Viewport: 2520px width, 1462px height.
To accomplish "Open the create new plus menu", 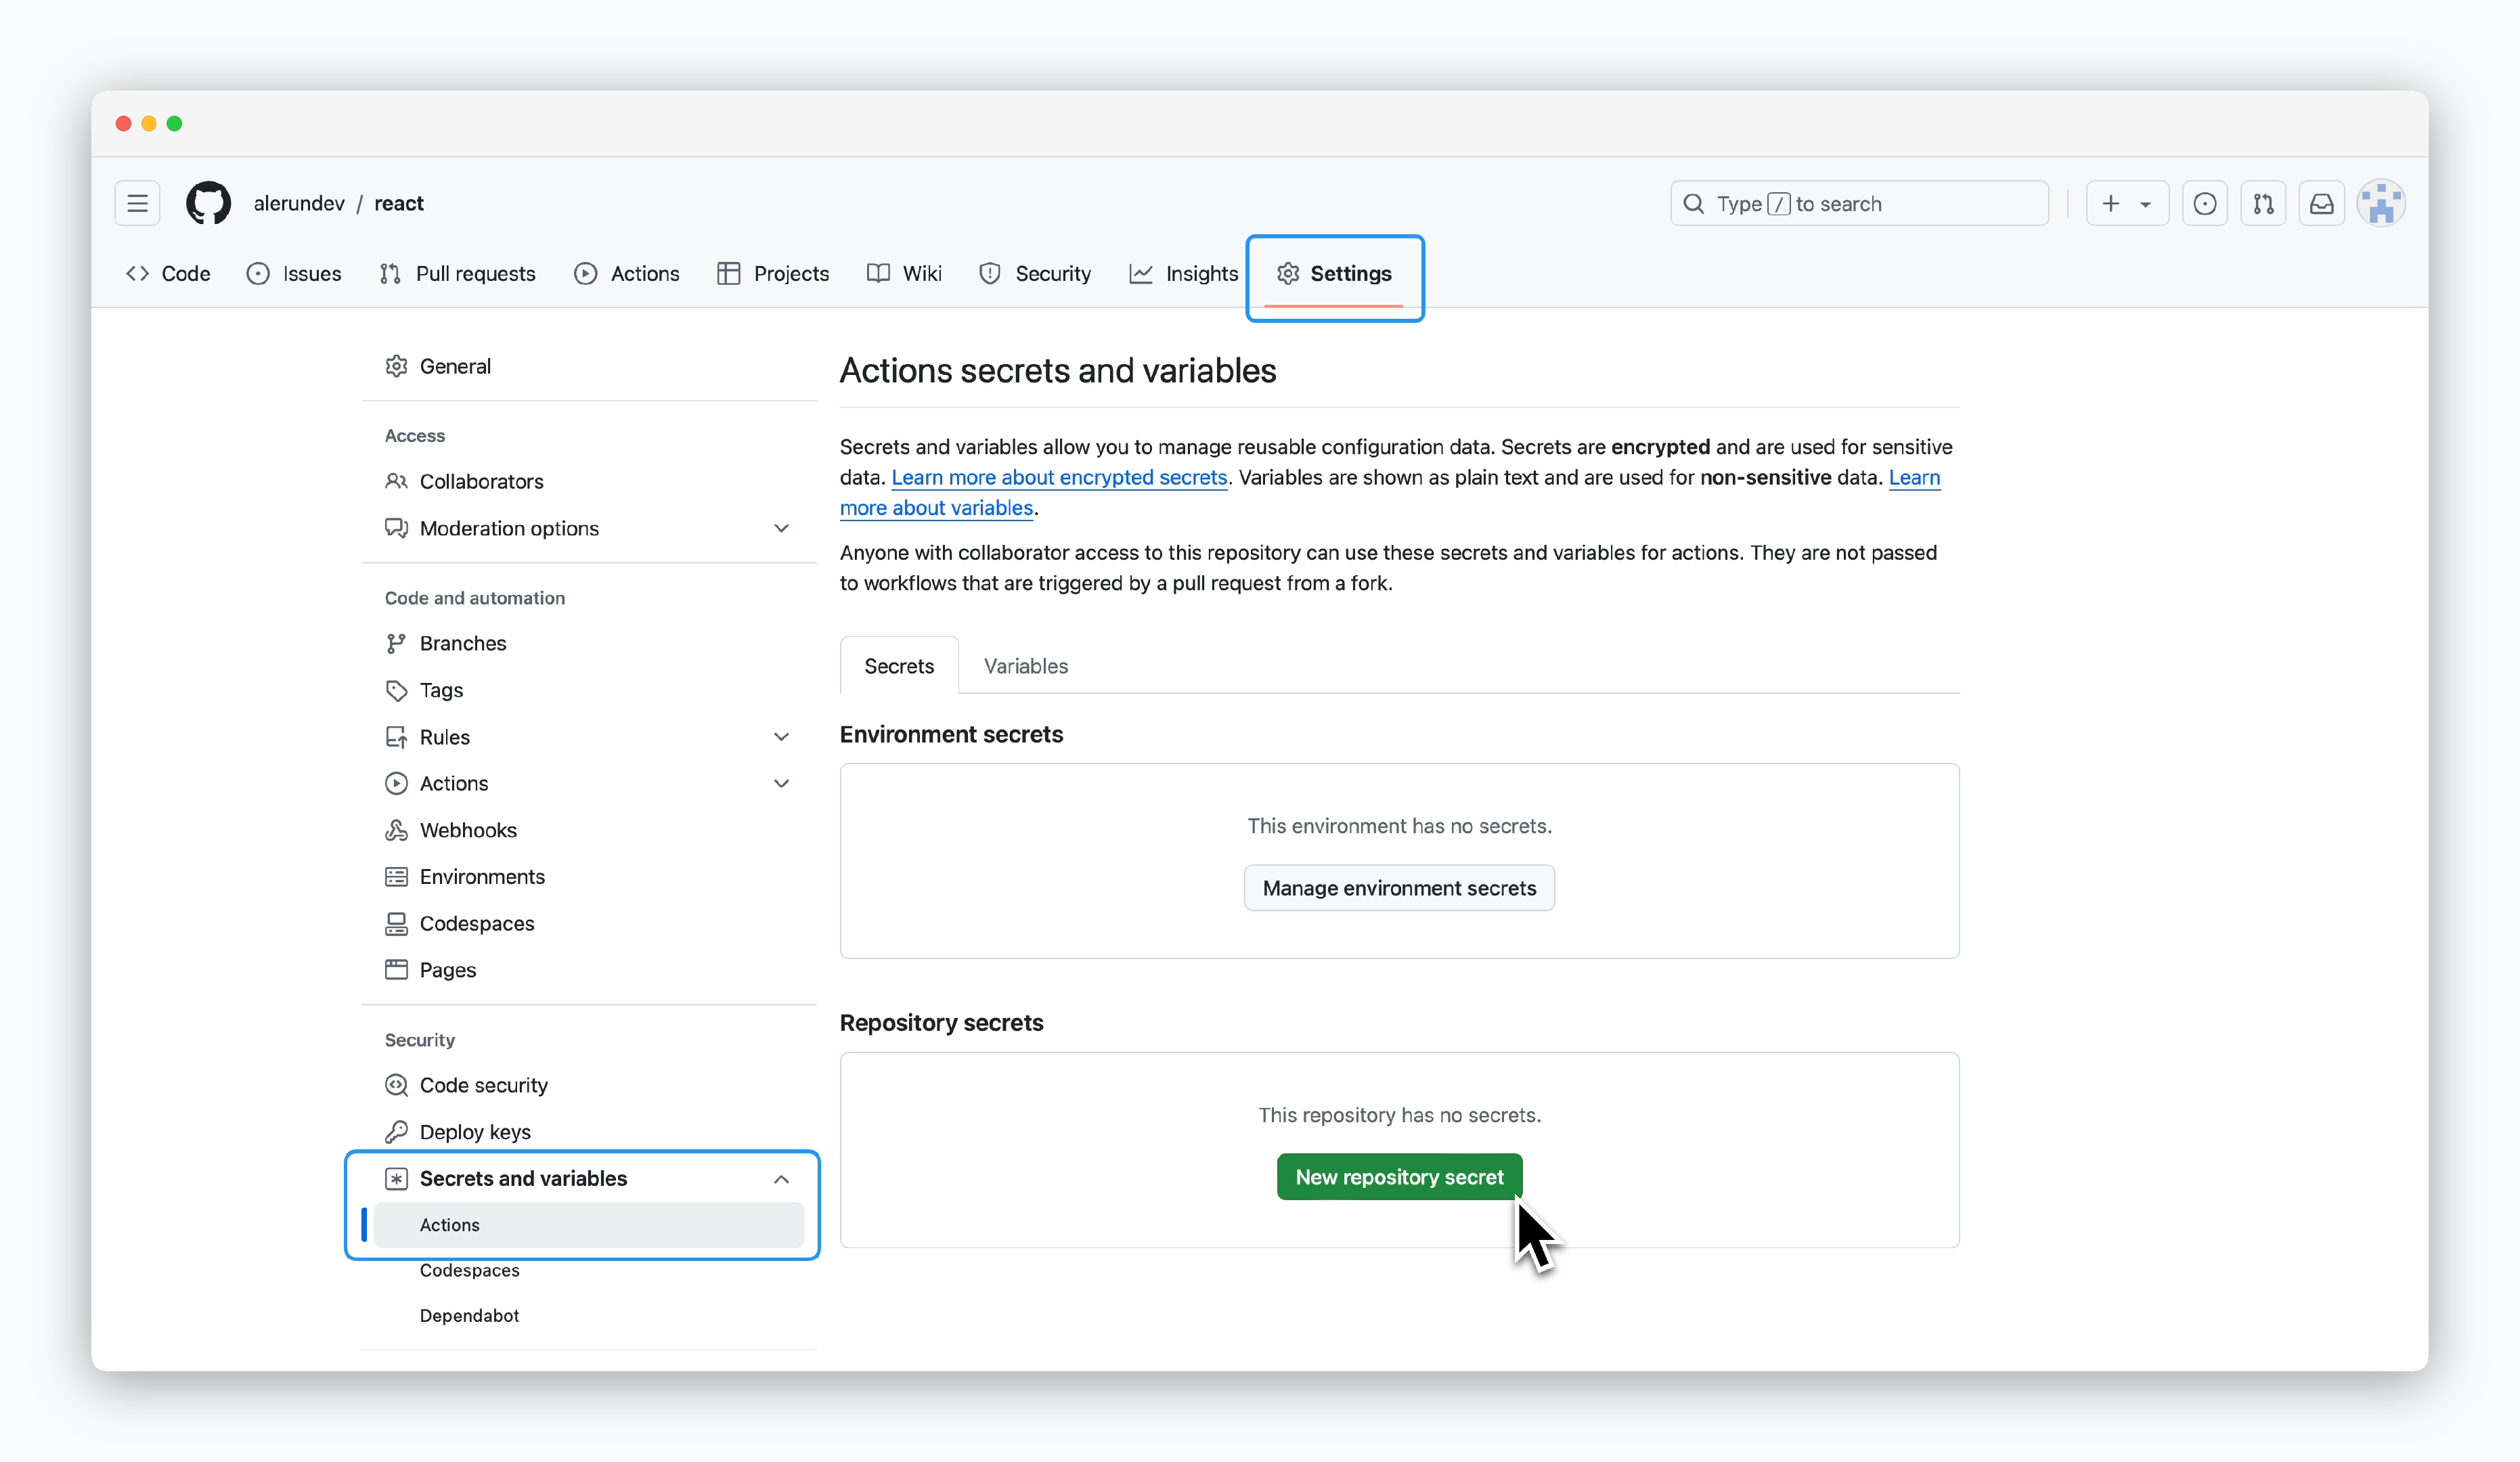I will [2126, 203].
